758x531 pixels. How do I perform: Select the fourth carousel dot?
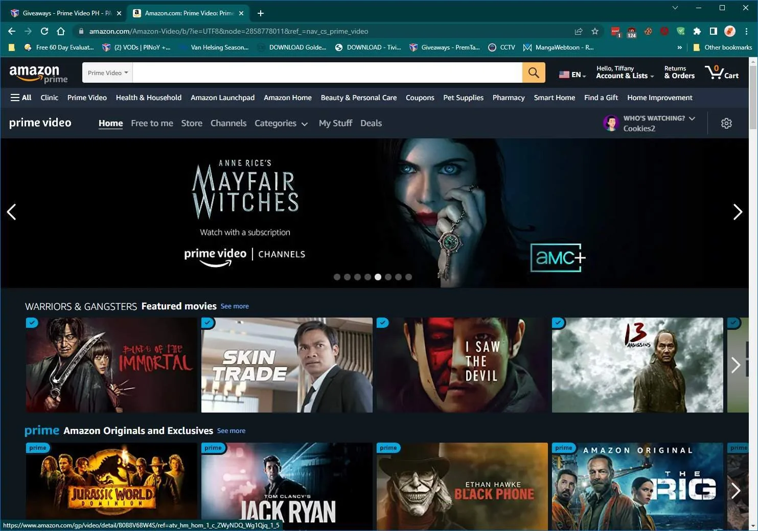click(367, 277)
